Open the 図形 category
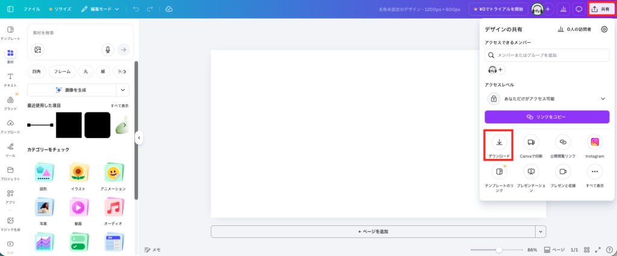The image size is (617, 256). [43, 177]
